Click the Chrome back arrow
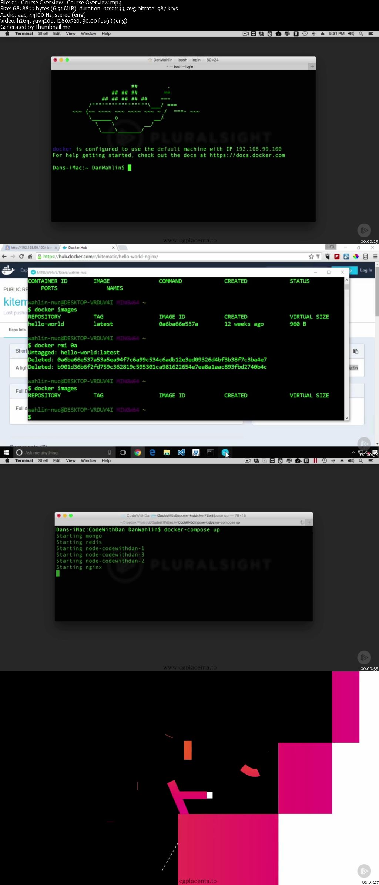The height and width of the screenshot is (885, 379). [4, 257]
